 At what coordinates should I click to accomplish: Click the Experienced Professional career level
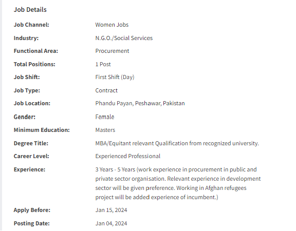tap(127, 156)
